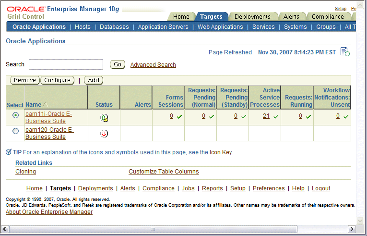Open the Web Applications subtab

click(x=220, y=27)
